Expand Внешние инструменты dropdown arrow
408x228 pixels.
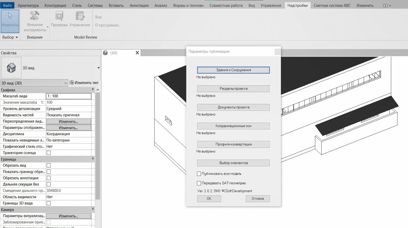click(x=48, y=27)
